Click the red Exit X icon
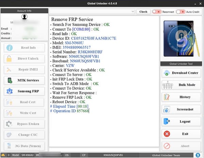Image resolution: width=204 pixels, height=158 pixels. (167, 134)
